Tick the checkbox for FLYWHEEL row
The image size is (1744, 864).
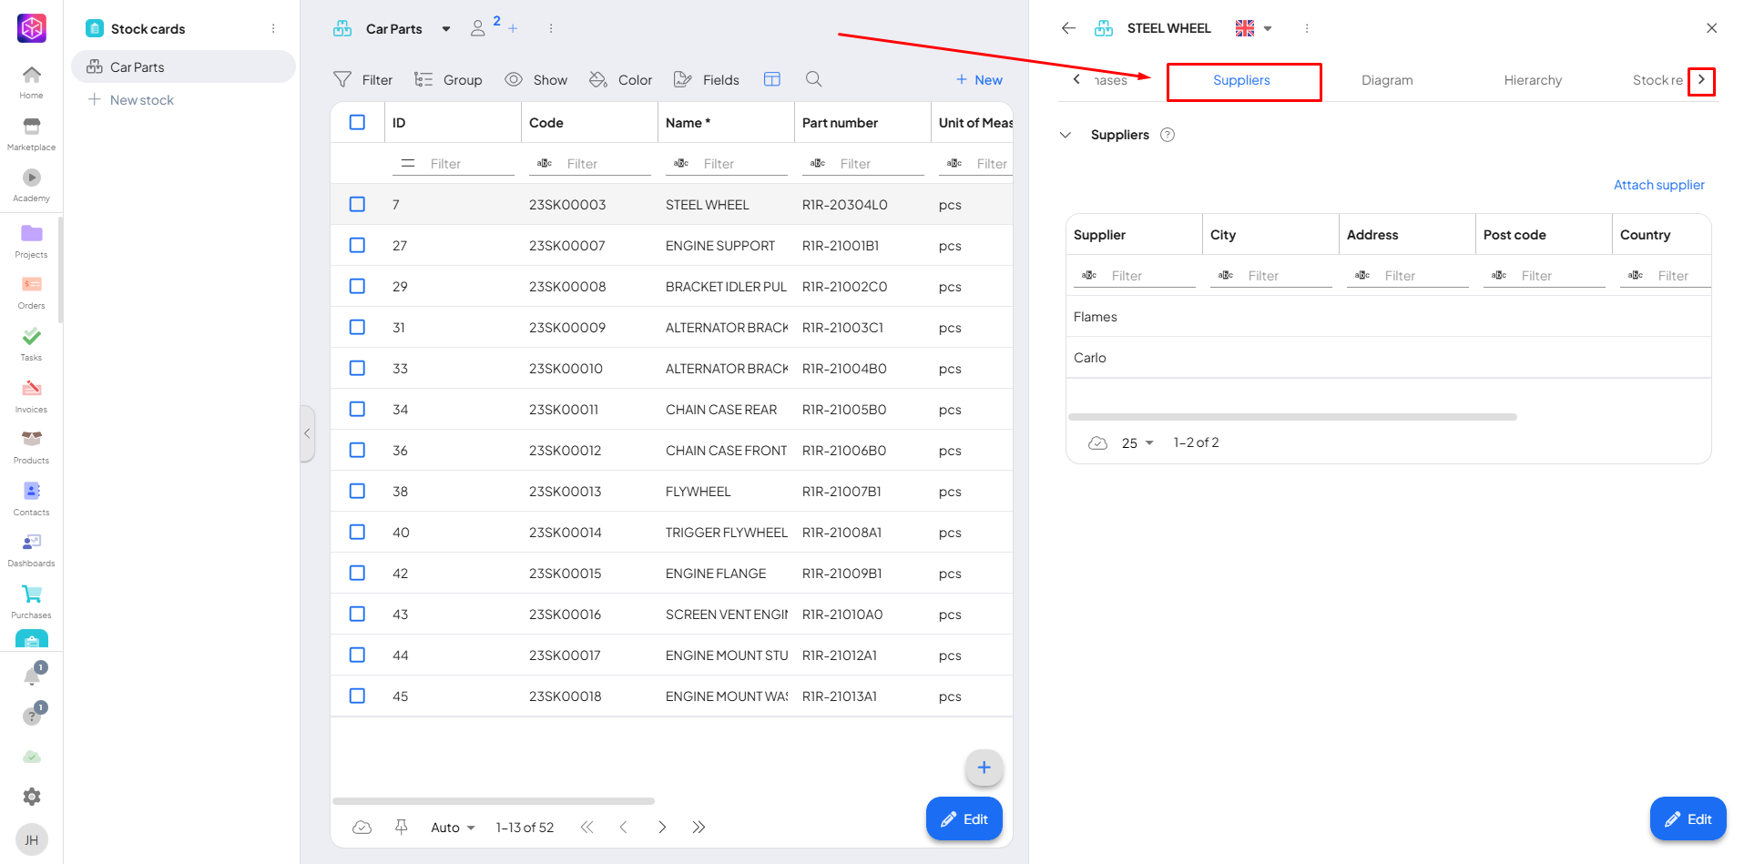tap(357, 492)
